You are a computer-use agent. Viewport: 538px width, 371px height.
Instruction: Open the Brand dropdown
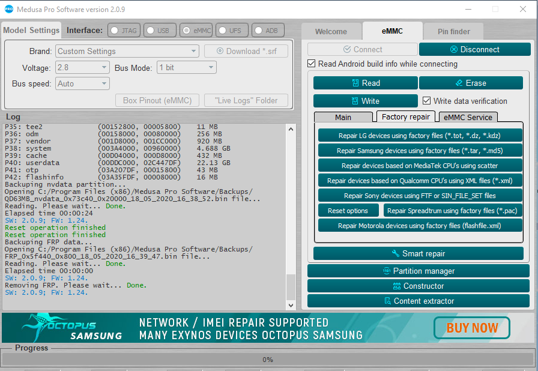click(127, 51)
